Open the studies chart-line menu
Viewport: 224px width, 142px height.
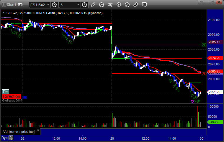point(102,5)
